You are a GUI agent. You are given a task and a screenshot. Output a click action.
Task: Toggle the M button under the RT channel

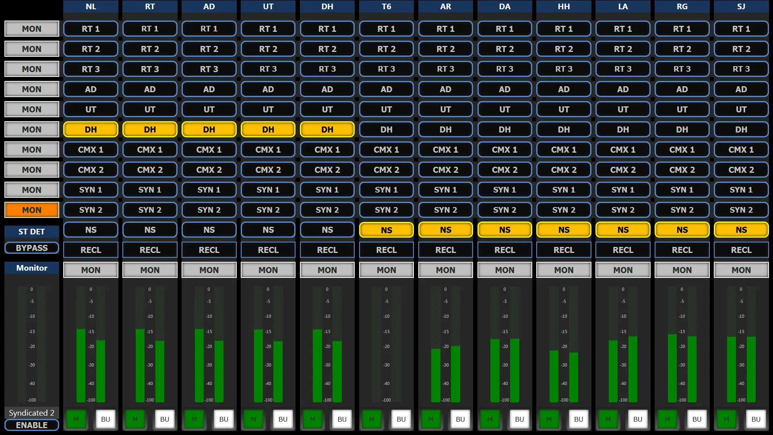tap(135, 419)
